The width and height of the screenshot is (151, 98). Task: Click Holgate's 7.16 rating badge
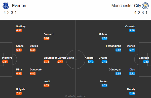(19, 93)
